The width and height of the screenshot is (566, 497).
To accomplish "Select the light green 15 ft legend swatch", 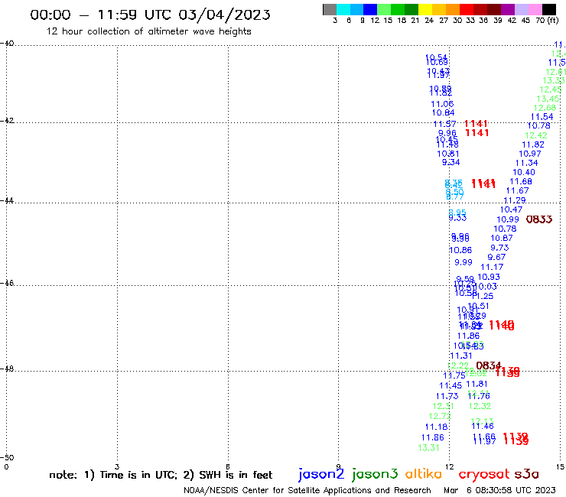I will 384,9.
